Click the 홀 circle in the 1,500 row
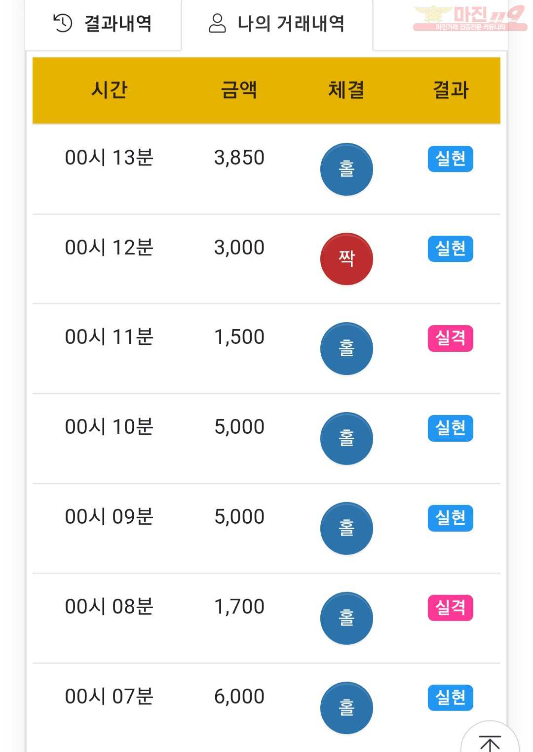The height and width of the screenshot is (752, 533). click(346, 349)
